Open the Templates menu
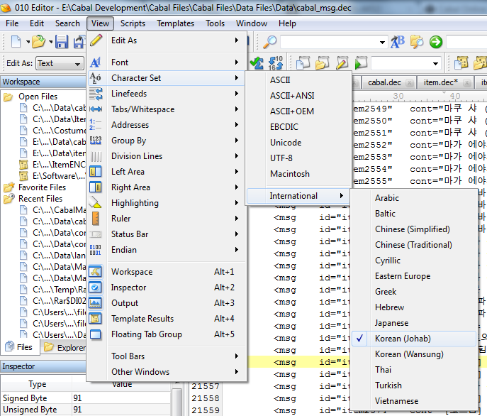 (175, 23)
